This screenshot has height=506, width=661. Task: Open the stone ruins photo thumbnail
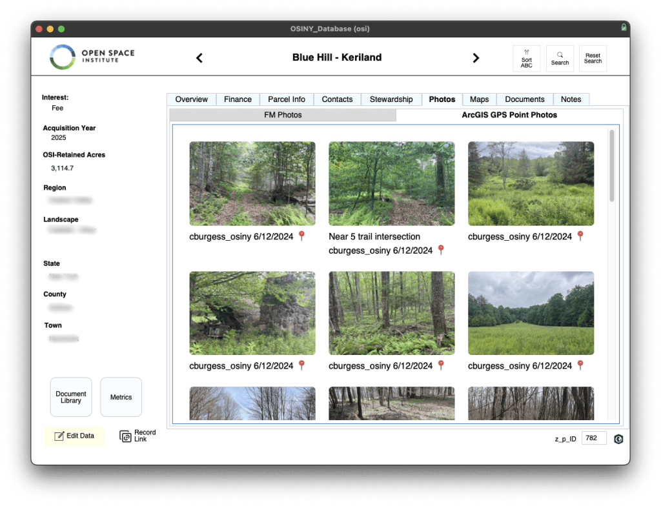252,313
